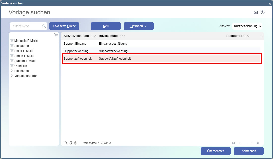Click the mail envelope icon in header
273x159 pixels.
tap(256, 12)
